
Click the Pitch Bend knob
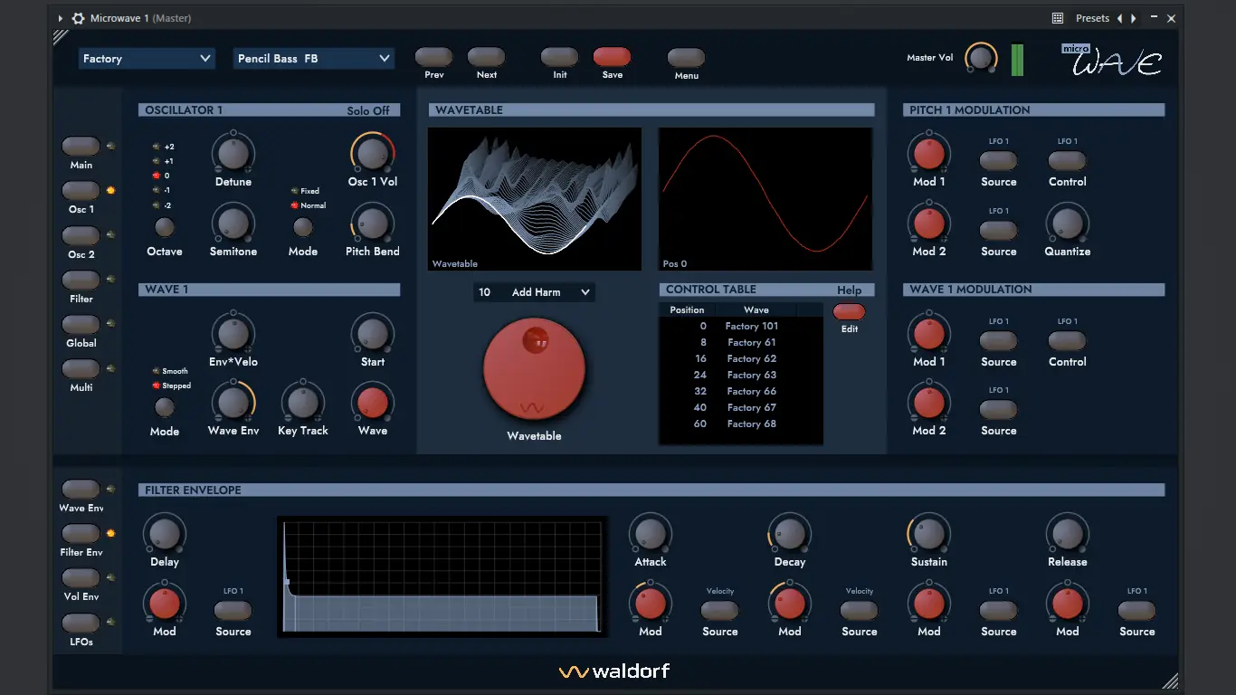(372, 223)
